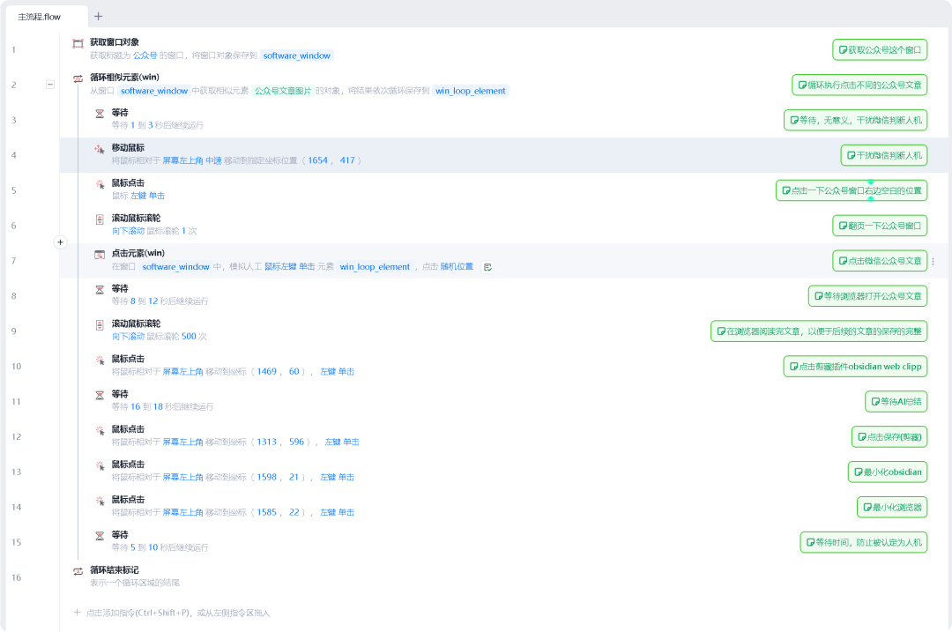Click the 循环相似元素 loop icon on line 2
Viewport: 952px width, 632px height.
(x=78, y=78)
